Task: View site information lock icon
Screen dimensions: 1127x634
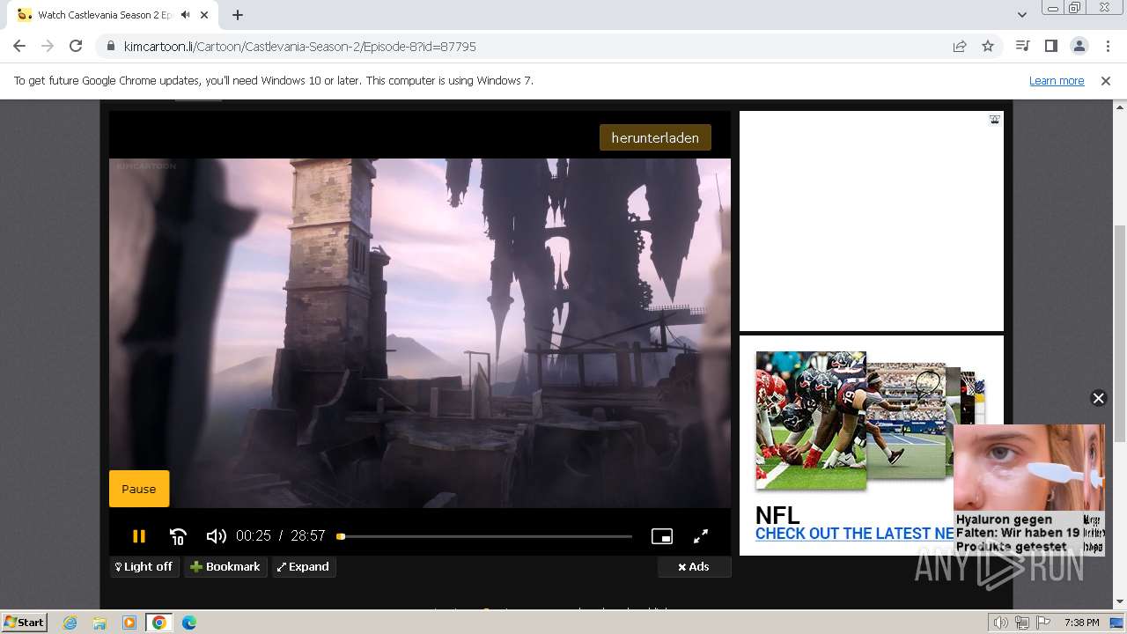Action: pyautogui.click(x=111, y=47)
